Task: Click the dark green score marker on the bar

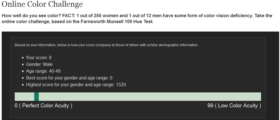Action: [x=37, y=97]
